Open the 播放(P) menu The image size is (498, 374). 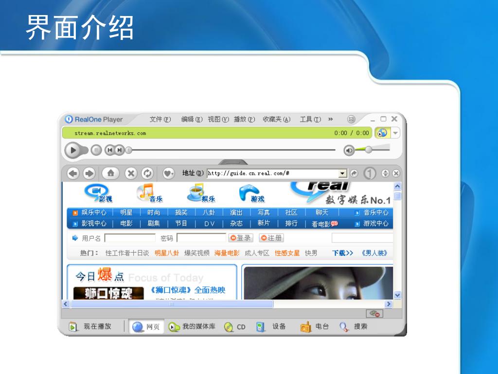click(244, 119)
